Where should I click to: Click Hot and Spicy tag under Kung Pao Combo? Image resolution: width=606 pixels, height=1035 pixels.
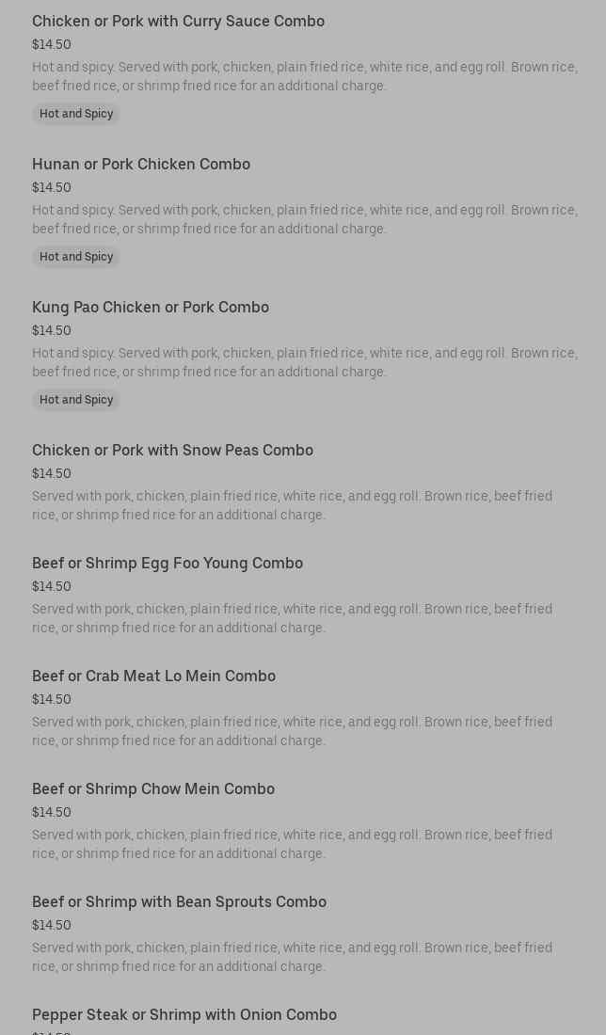[x=76, y=400]
